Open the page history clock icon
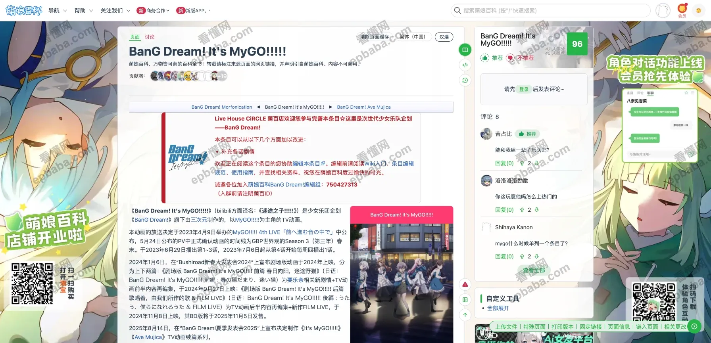This screenshot has width=711, height=343. 465,80
